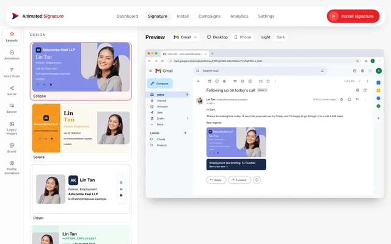This screenshot has height=244, width=391.
Task: Click the Animated Signature logo
Action: click(x=38, y=16)
